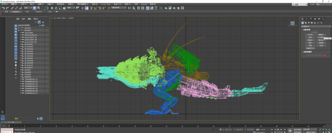Toggle visibility of THUNDERJAW_01
332x133 pixels.
point(21,79)
